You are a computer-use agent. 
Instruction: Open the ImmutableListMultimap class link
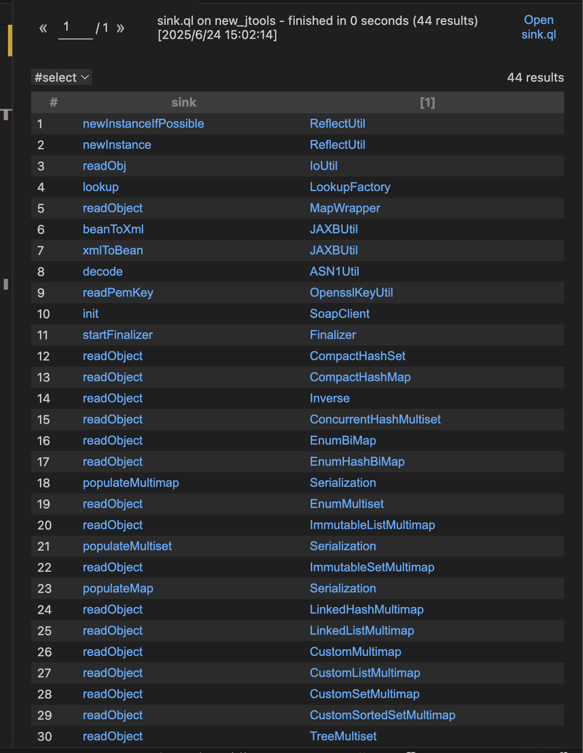tap(372, 525)
